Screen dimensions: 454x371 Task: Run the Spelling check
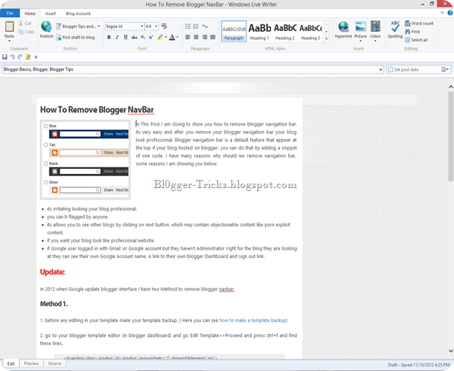click(395, 30)
